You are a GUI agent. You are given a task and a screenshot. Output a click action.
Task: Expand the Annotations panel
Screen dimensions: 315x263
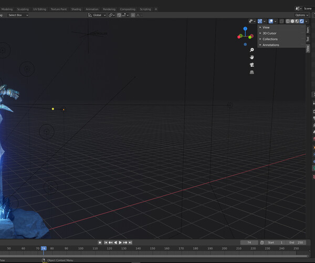click(281, 45)
